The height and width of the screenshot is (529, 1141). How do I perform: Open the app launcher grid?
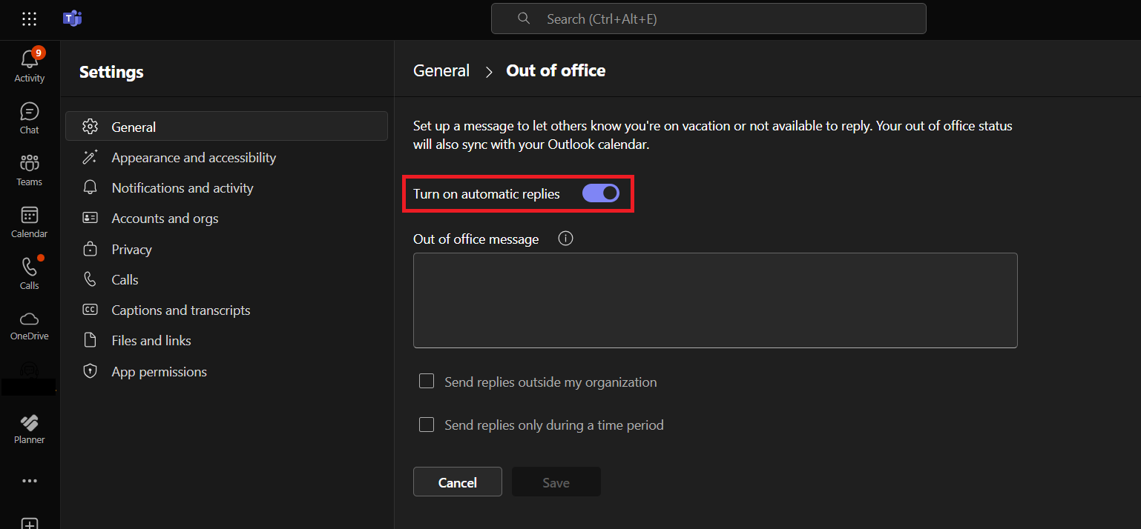click(x=30, y=19)
